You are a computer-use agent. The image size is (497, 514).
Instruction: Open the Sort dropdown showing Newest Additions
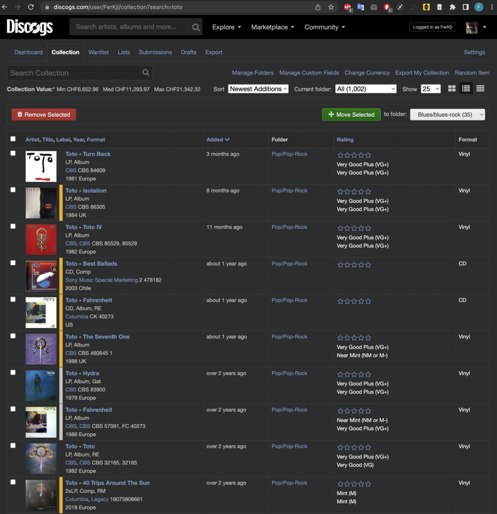(x=258, y=89)
